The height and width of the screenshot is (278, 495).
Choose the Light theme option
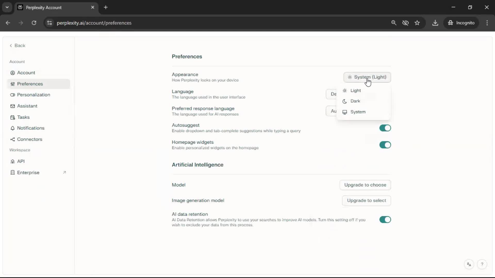[x=355, y=91]
